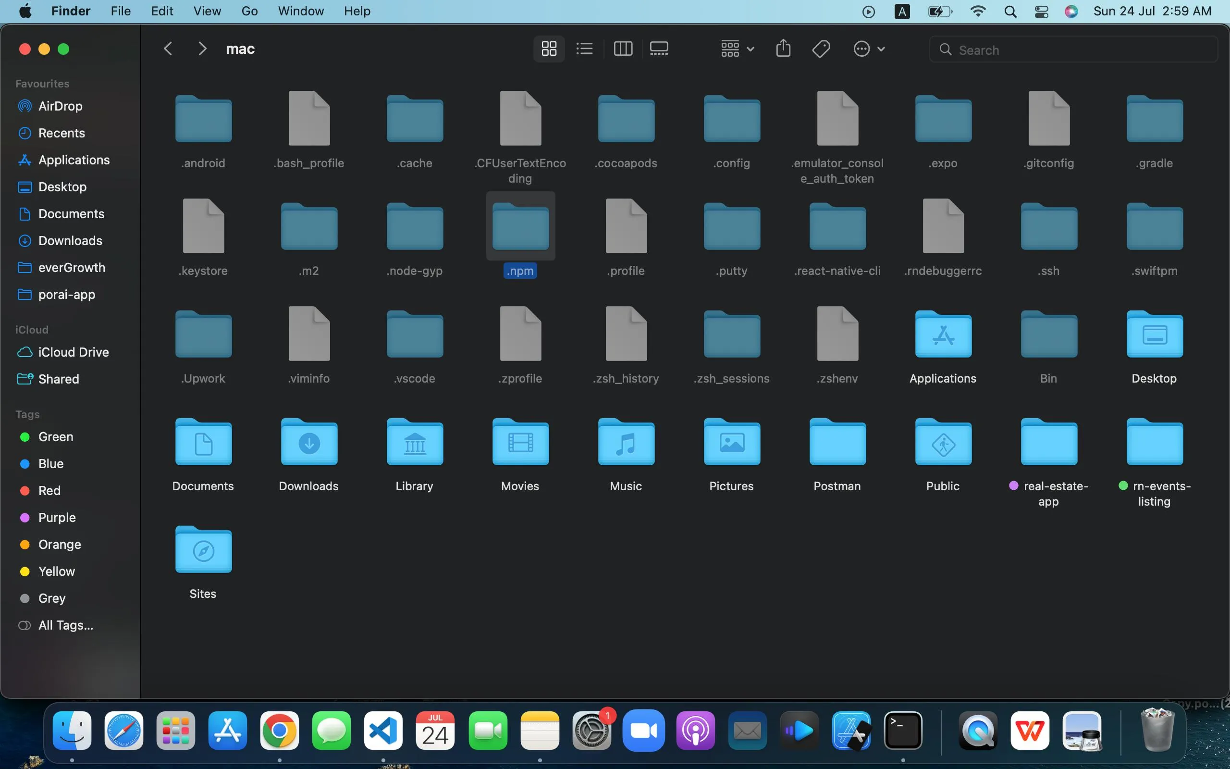Screen dimensions: 1230x769
Task: Select Downloads in the sidebar
Action: tap(70, 241)
